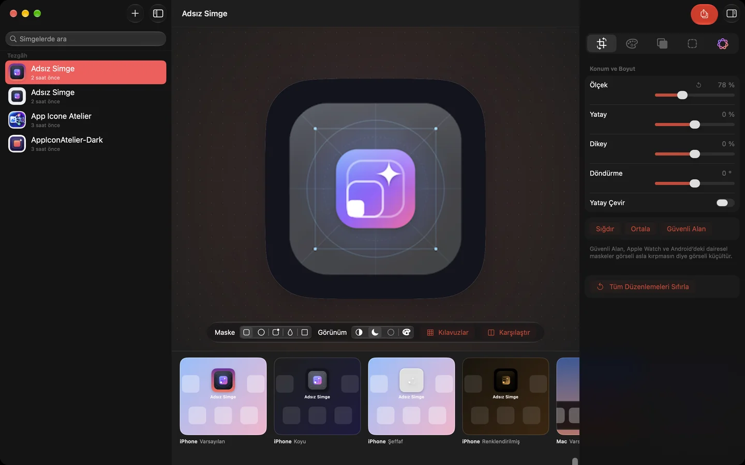Open the colorful flower effects tab

(723, 43)
